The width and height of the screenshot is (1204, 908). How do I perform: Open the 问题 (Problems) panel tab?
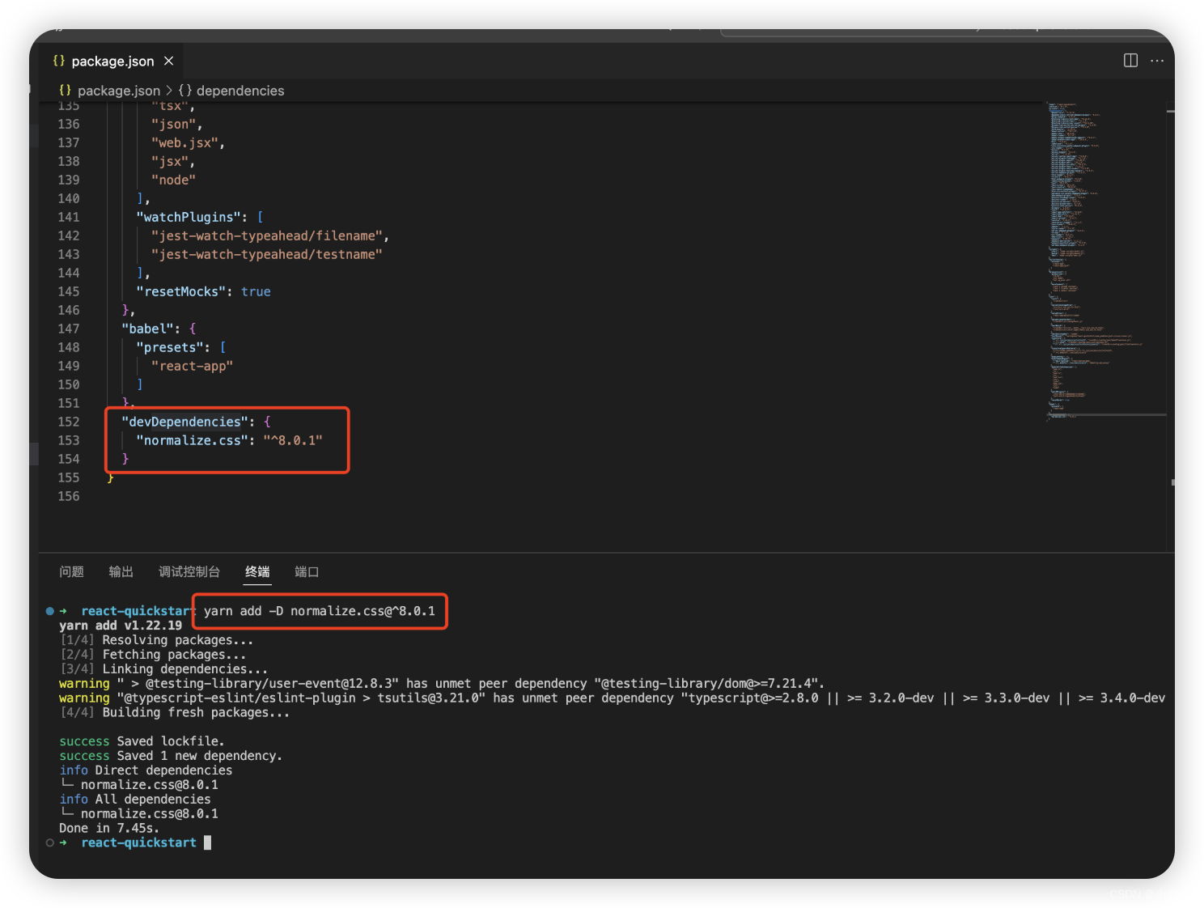coord(71,572)
